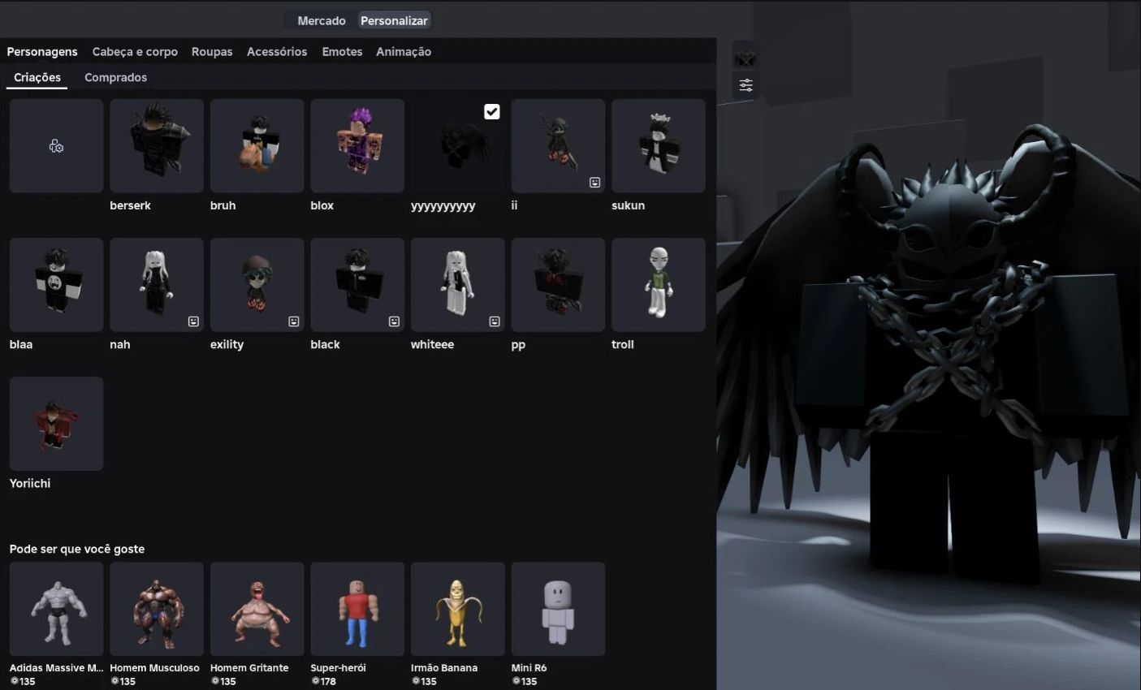Viewport: 1141px width, 690px height.
Task: Click the Irmão Banana item name
Action: click(x=444, y=668)
